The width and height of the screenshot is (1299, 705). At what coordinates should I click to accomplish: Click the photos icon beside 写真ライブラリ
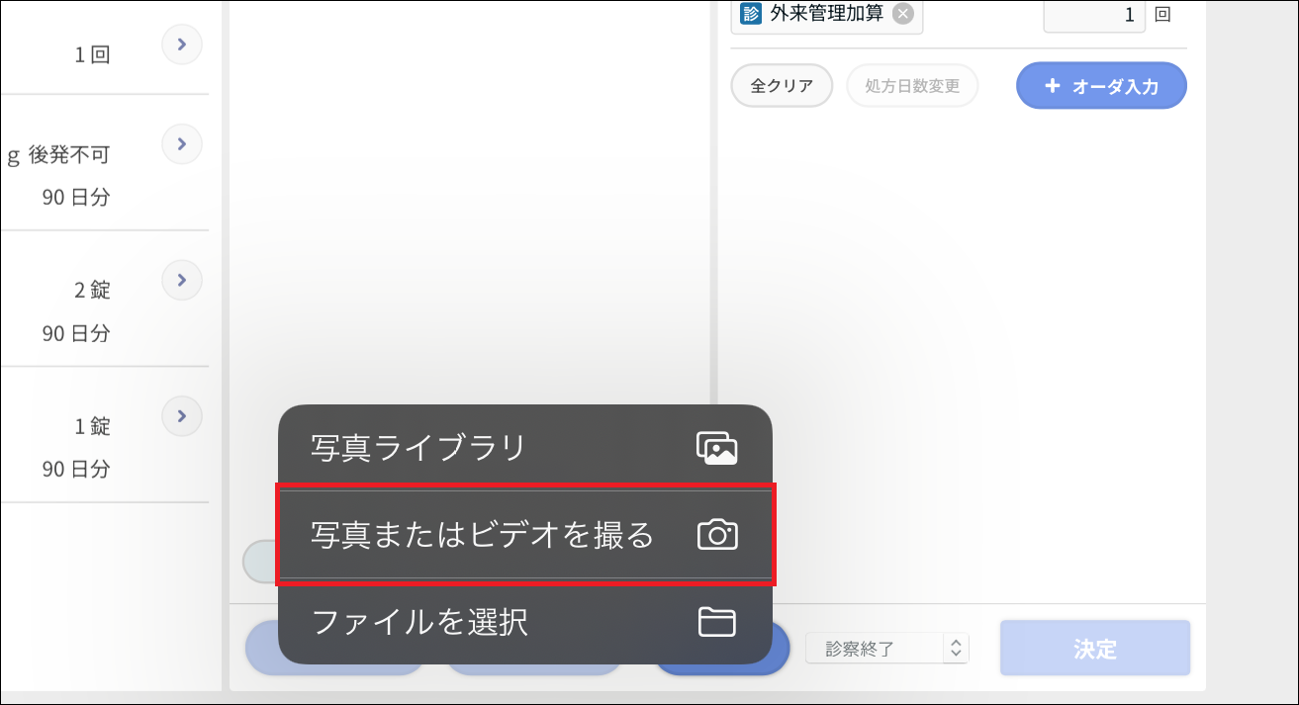point(718,447)
